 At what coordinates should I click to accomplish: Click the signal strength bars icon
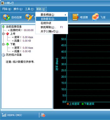point(4,115)
